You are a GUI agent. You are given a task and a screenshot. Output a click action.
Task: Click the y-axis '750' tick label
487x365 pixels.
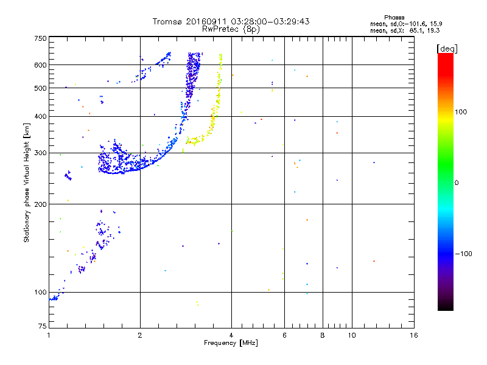pyautogui.click(x=40, y=38)
